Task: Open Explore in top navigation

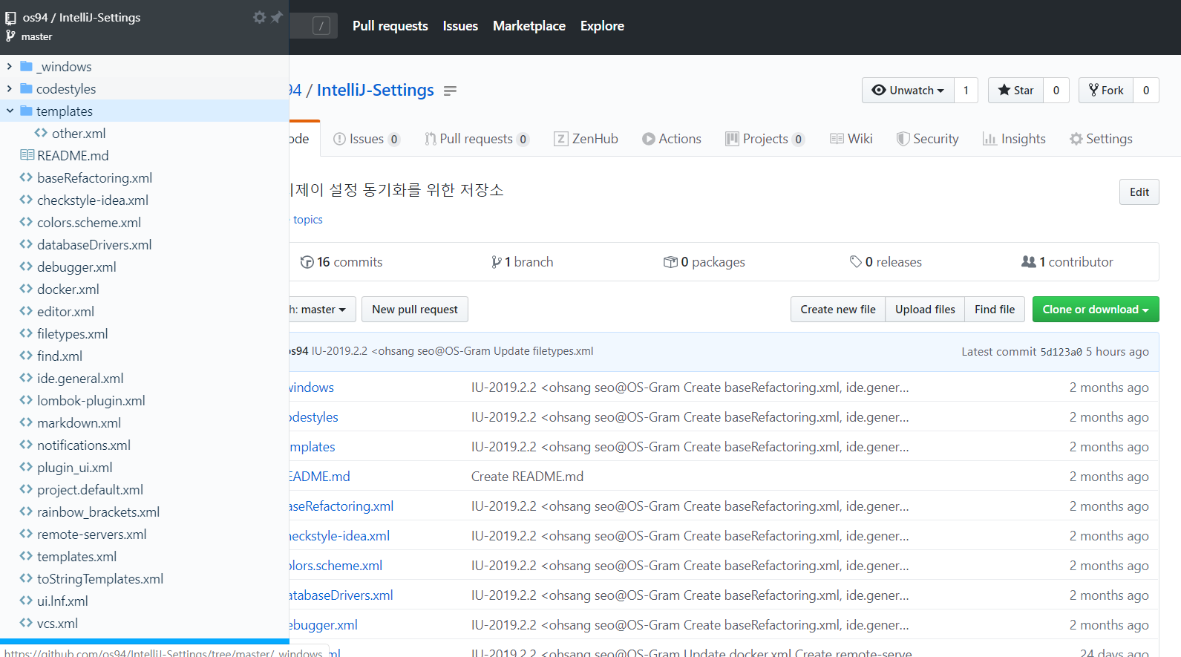Action: (x=602, y=26)
